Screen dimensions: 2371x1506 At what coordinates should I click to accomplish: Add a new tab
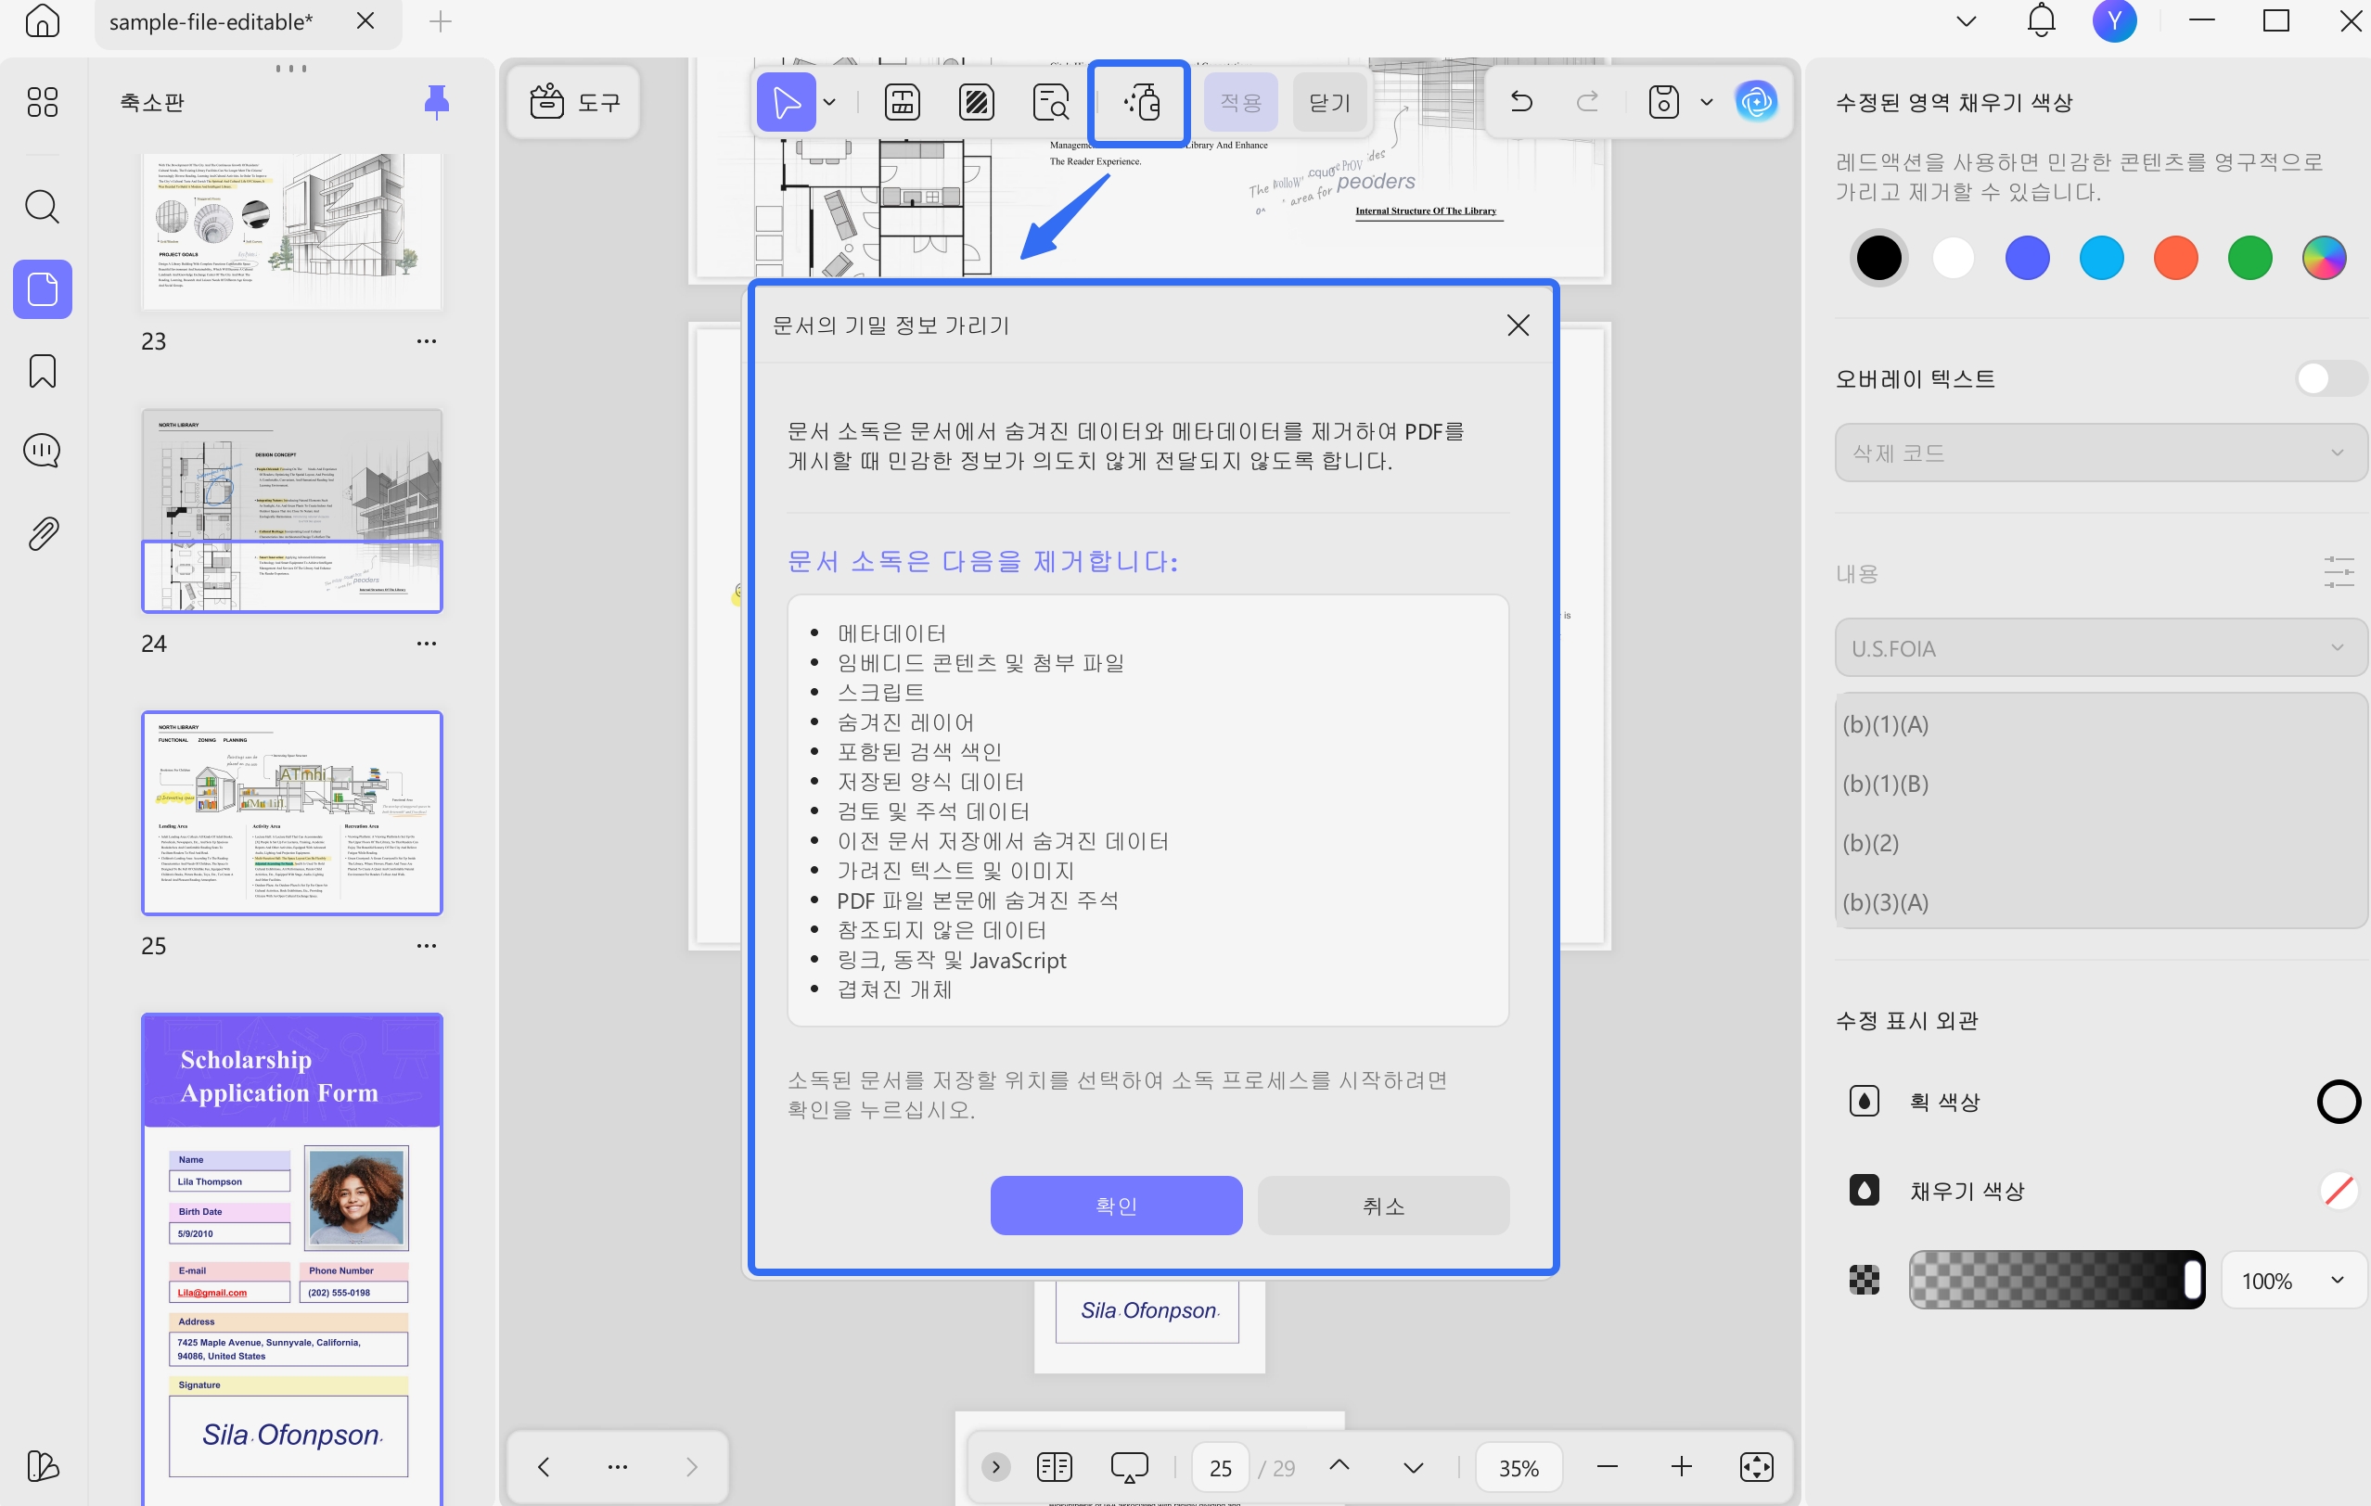[x=442, y=20]
